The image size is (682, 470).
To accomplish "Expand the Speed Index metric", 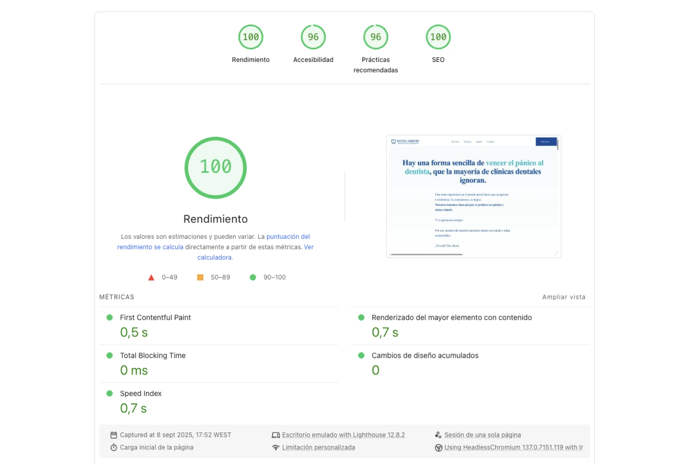I will point(141,394).
